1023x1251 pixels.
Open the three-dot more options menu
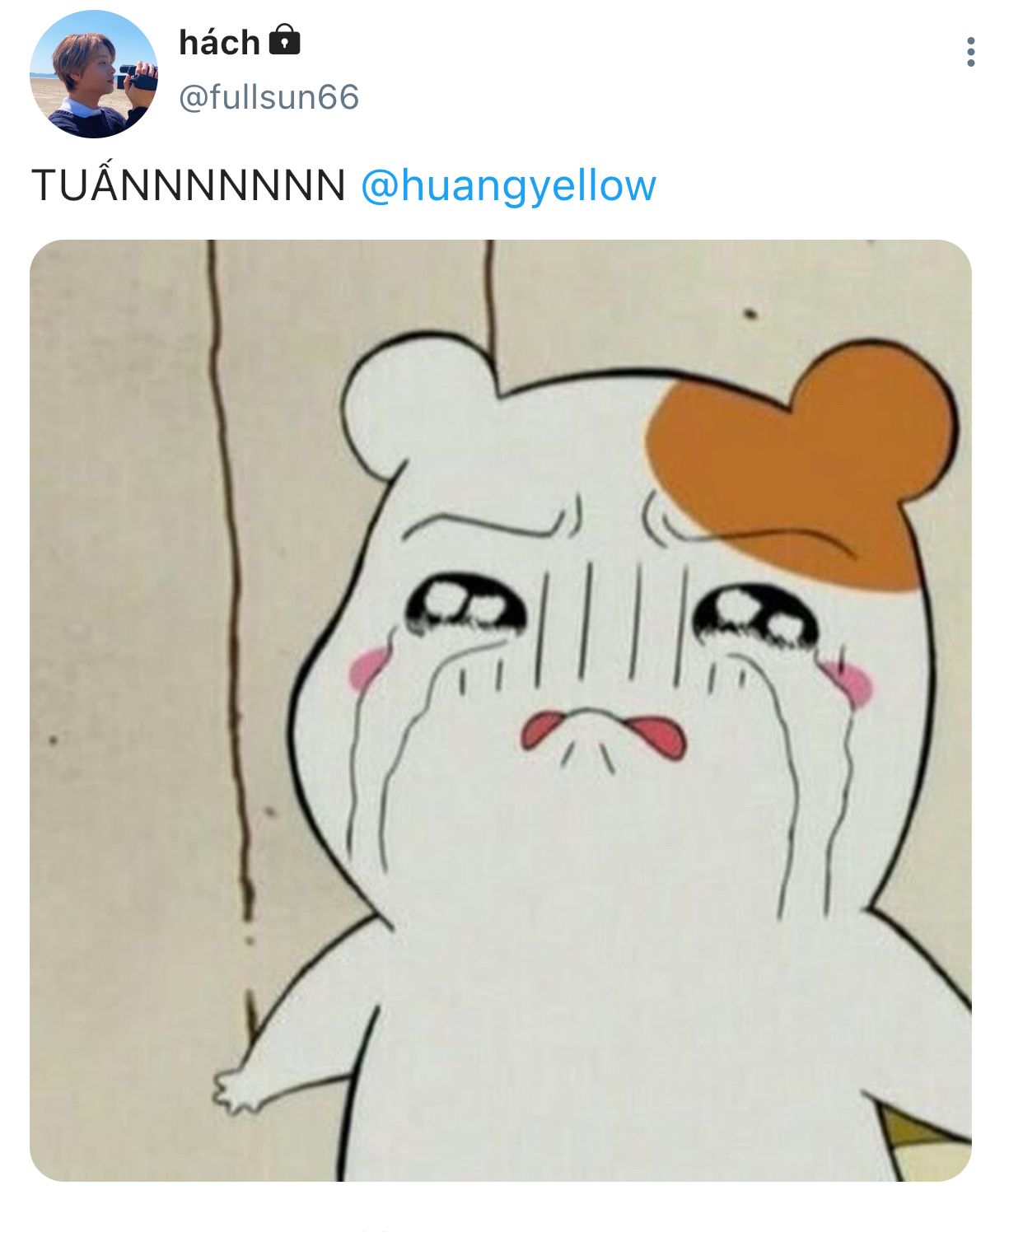[x=971, y=52]
